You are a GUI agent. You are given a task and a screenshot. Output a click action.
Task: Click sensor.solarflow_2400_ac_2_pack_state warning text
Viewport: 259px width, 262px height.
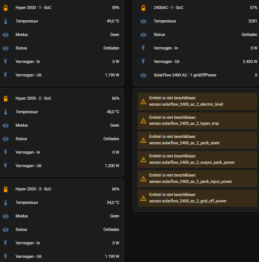[184, 143]
